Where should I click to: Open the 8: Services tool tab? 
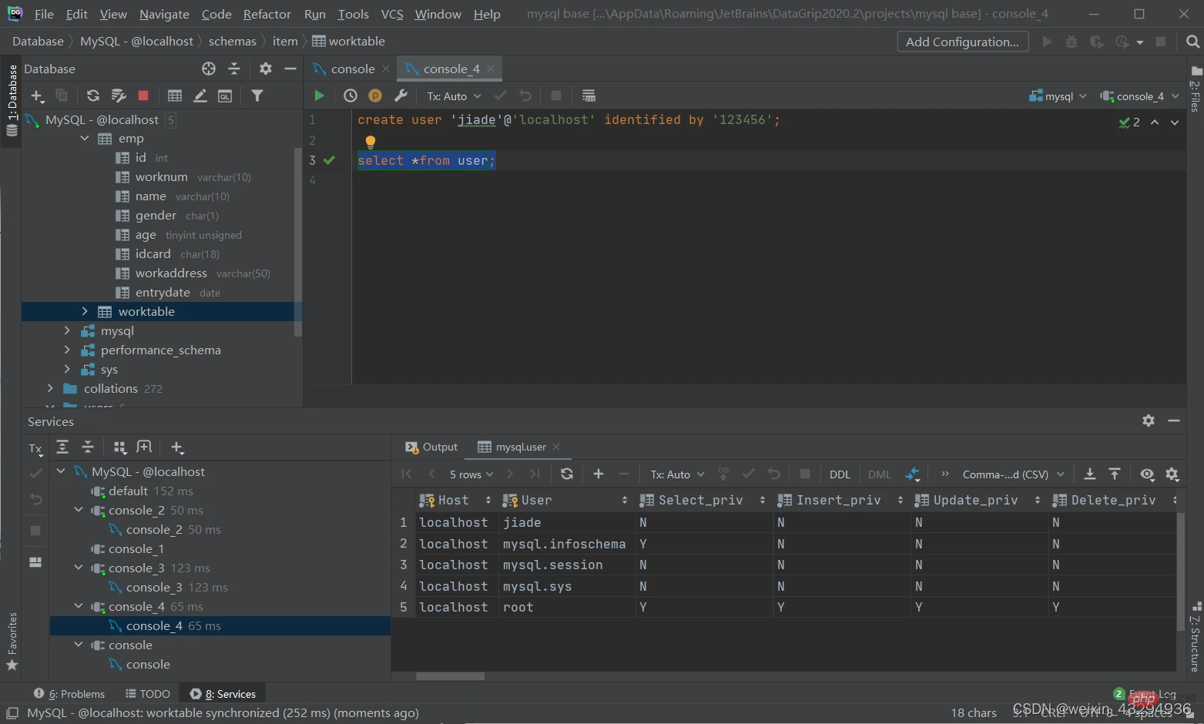[x=223, y=694]
